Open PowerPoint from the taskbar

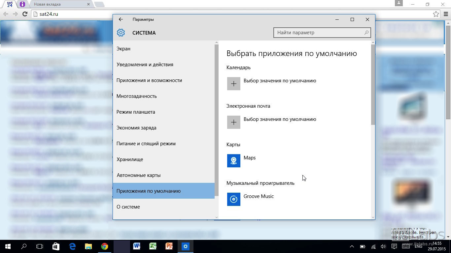point(169,246)
